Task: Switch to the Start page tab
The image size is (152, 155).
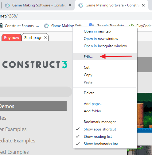Action: (33, 37)
